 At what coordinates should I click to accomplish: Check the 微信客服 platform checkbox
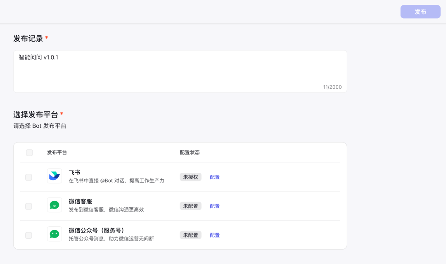[x=28, y=206]
